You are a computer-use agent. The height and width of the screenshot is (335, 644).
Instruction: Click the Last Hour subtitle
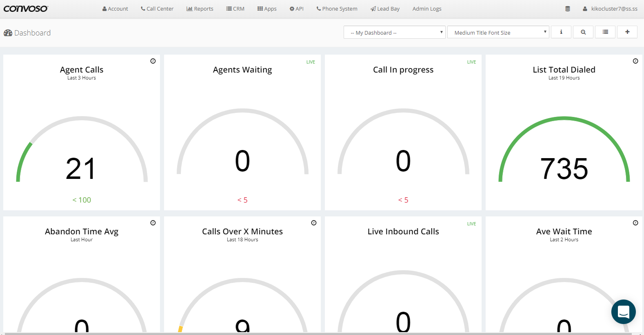click(x=82, y=240)
